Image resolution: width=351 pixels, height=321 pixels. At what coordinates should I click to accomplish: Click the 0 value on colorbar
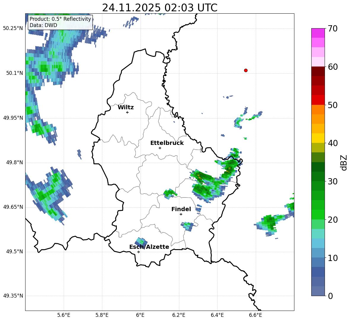coord(331,296)
